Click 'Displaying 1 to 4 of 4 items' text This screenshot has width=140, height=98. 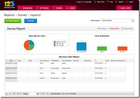coord(63,94)
